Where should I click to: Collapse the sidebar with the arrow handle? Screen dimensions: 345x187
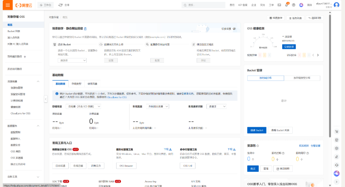point(46,99)
